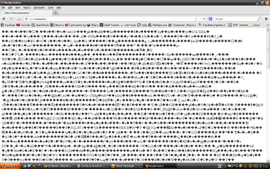Open the UPB - Studenți bookmark

238,25
